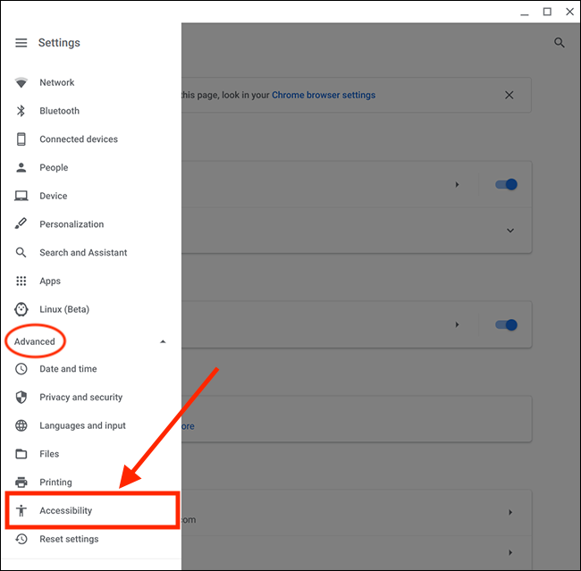Viewport: 581px width, 571px height.
Task: Select Reset settings option
Action: pos(69,540)
